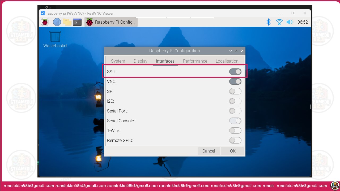This screenshot has width=340, height=191.
Task: Click the RealVNC Viewer title bar logo
Action: (x=43, y=13)
